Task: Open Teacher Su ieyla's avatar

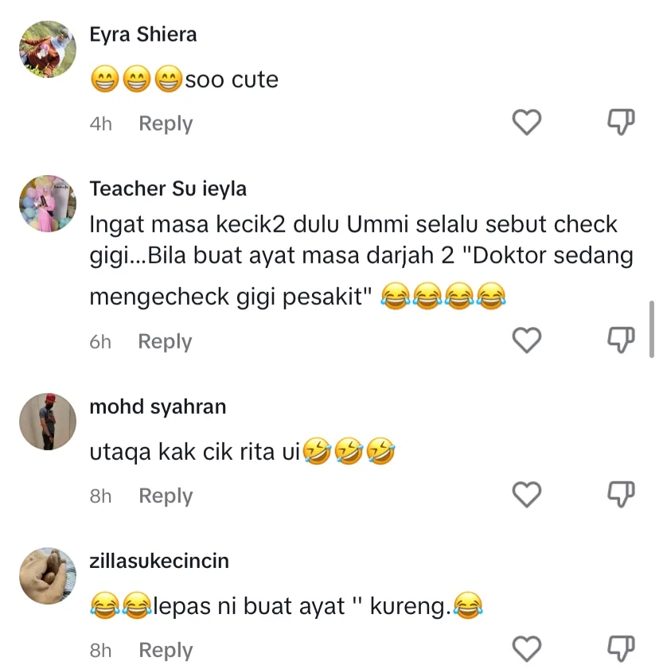Action: tap(48, 204)
